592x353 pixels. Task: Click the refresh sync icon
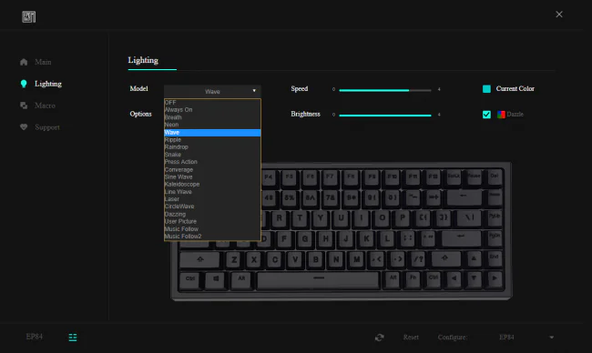[x=380, y=338]
